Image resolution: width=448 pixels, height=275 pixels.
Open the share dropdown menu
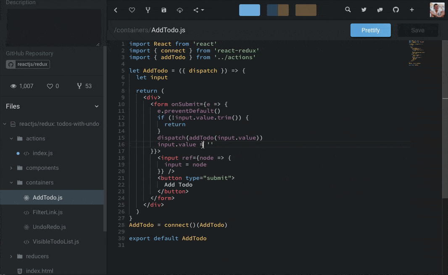(198, 10)
